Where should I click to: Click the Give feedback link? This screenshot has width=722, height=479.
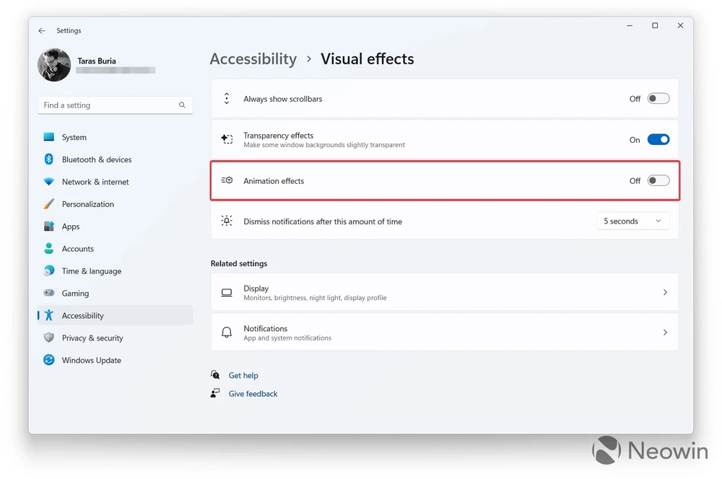(253, 394)
